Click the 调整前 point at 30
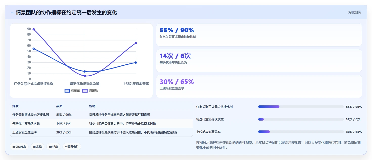The height and width of the screenshot is (160, 372). coord(136,62)
